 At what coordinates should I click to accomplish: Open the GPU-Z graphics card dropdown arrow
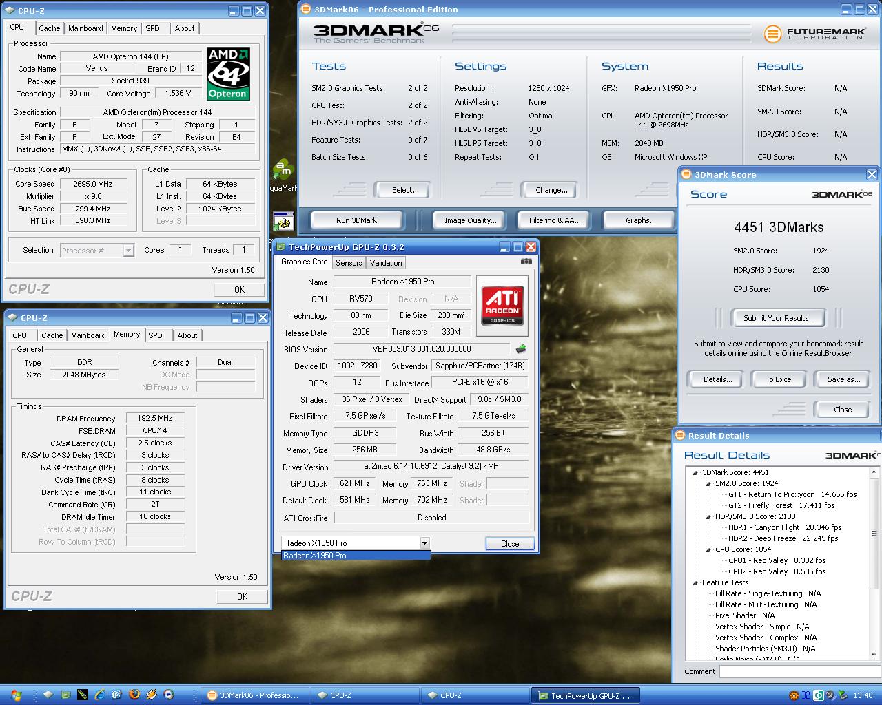[x=424, y=543]
